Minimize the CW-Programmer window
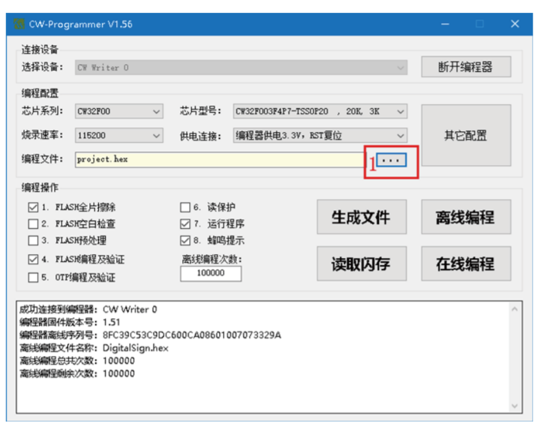 tap(446, 24)
